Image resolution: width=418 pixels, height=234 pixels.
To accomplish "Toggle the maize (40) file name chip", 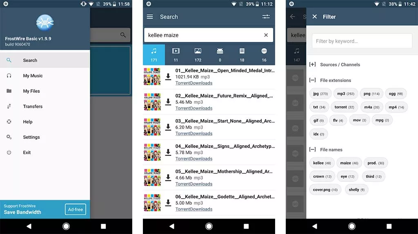I will coord(349,163).
